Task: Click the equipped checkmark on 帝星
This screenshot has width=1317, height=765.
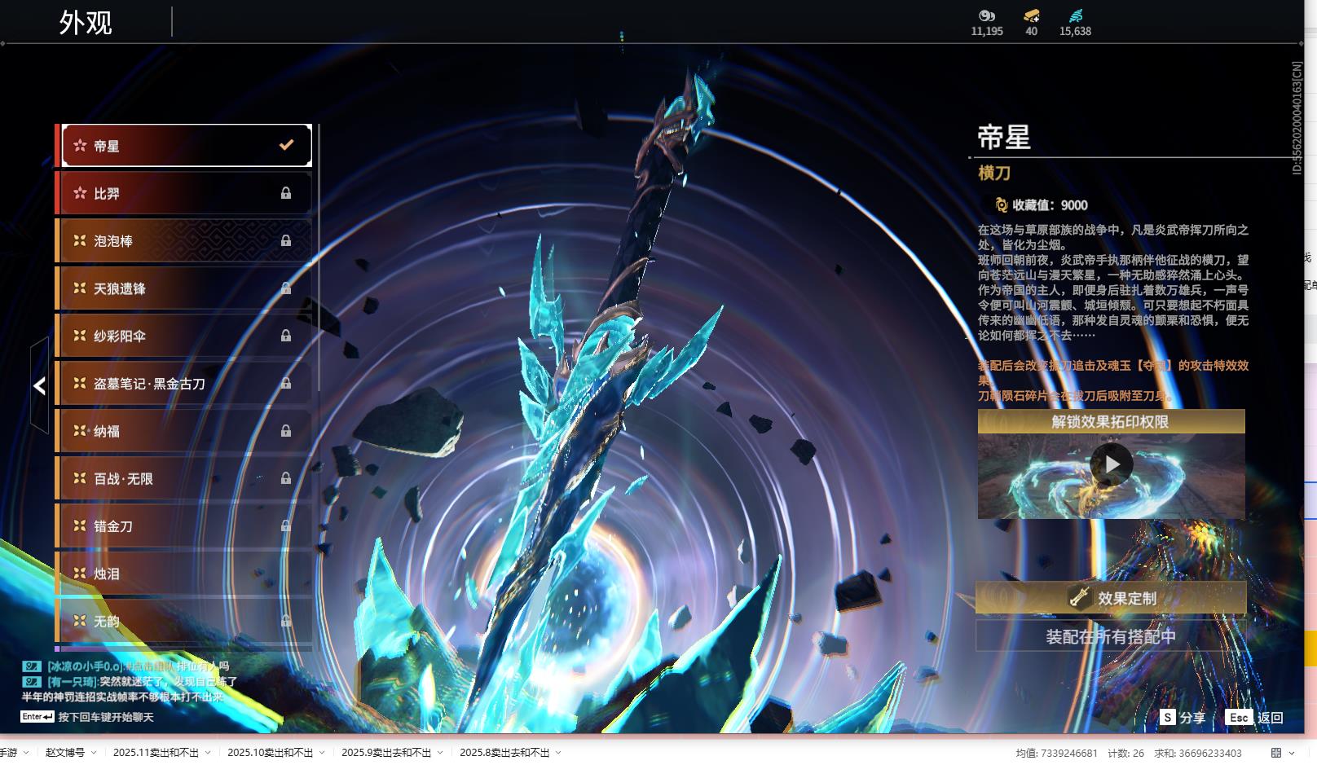Action: pos(286,145)
